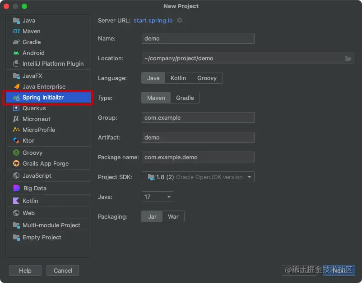The width and height of the screenshot is (362, 283).
Task: Click the JavaScript globe icon
Action: 16,175
